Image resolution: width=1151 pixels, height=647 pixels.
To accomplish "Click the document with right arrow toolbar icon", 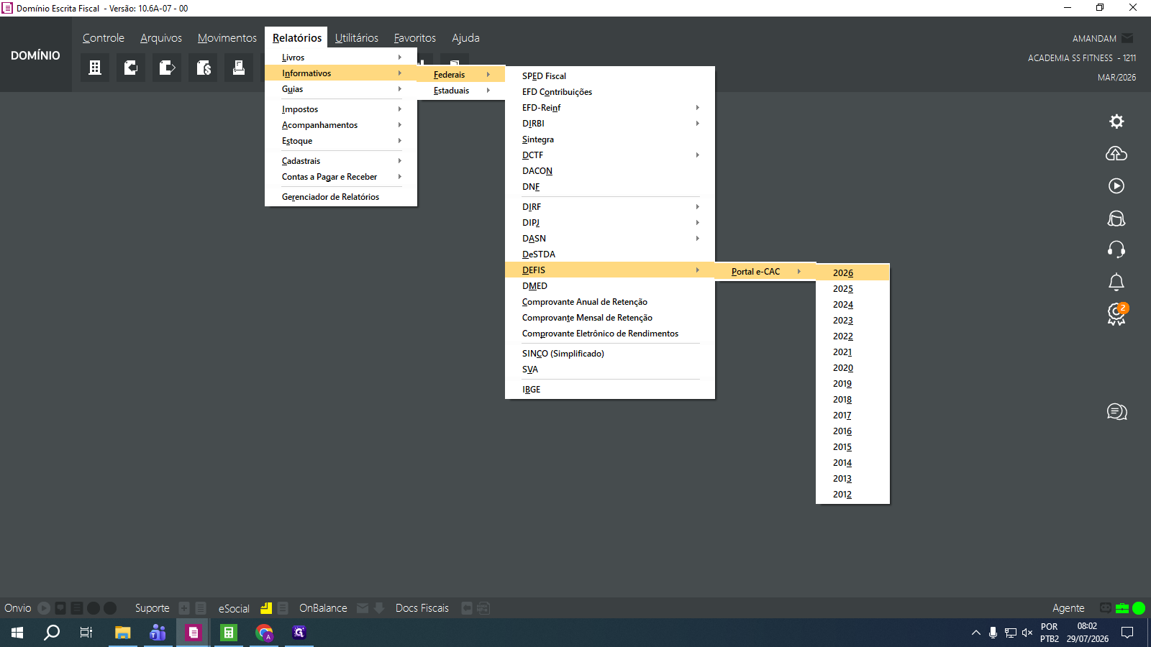I will click(167, 68).
